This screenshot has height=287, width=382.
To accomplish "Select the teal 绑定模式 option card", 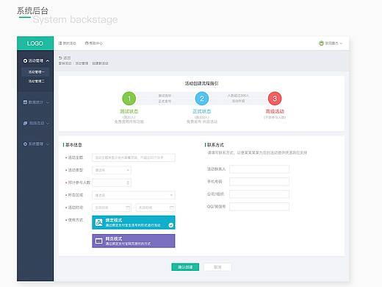I will (134, 222).
